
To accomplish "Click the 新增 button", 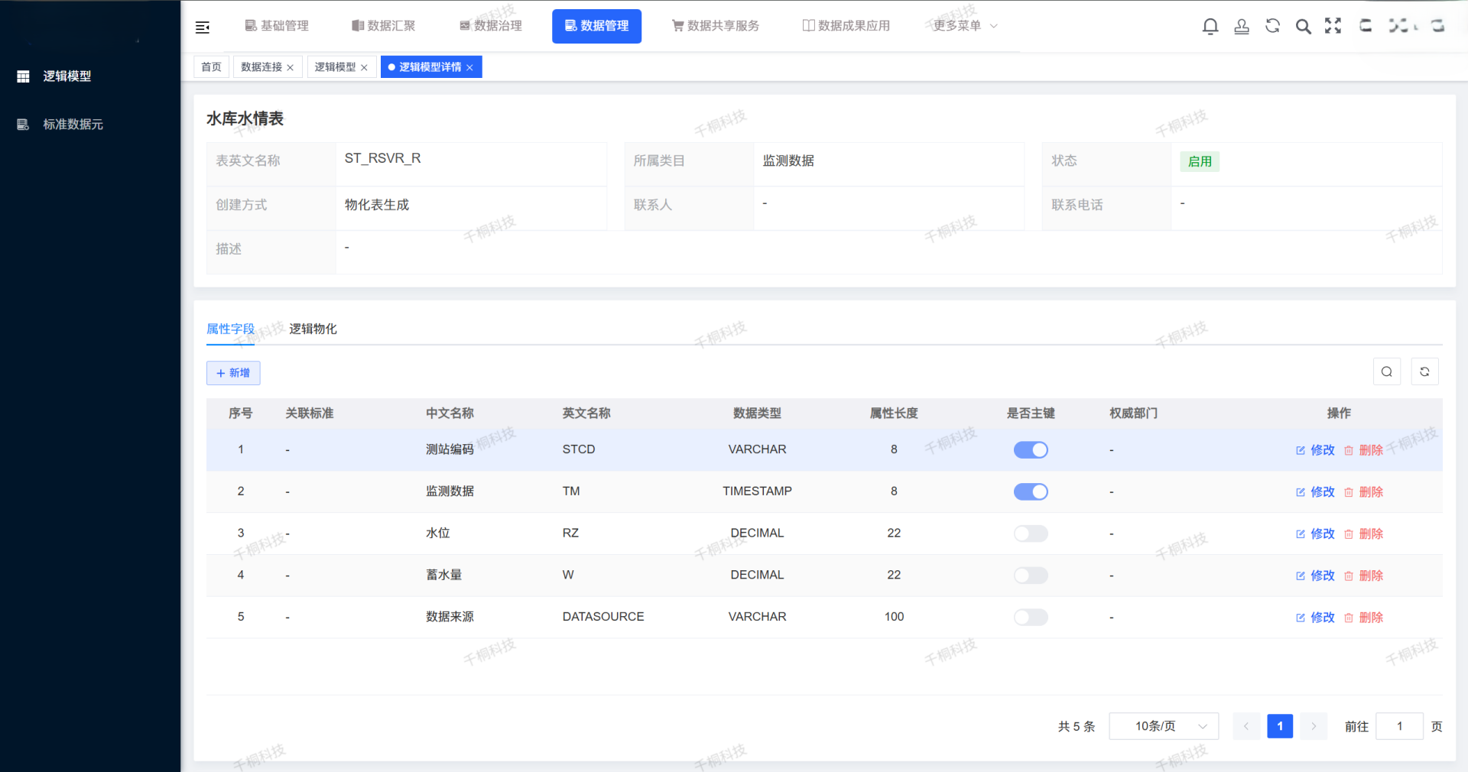I will pyautogui.click(x=233, y=373).
